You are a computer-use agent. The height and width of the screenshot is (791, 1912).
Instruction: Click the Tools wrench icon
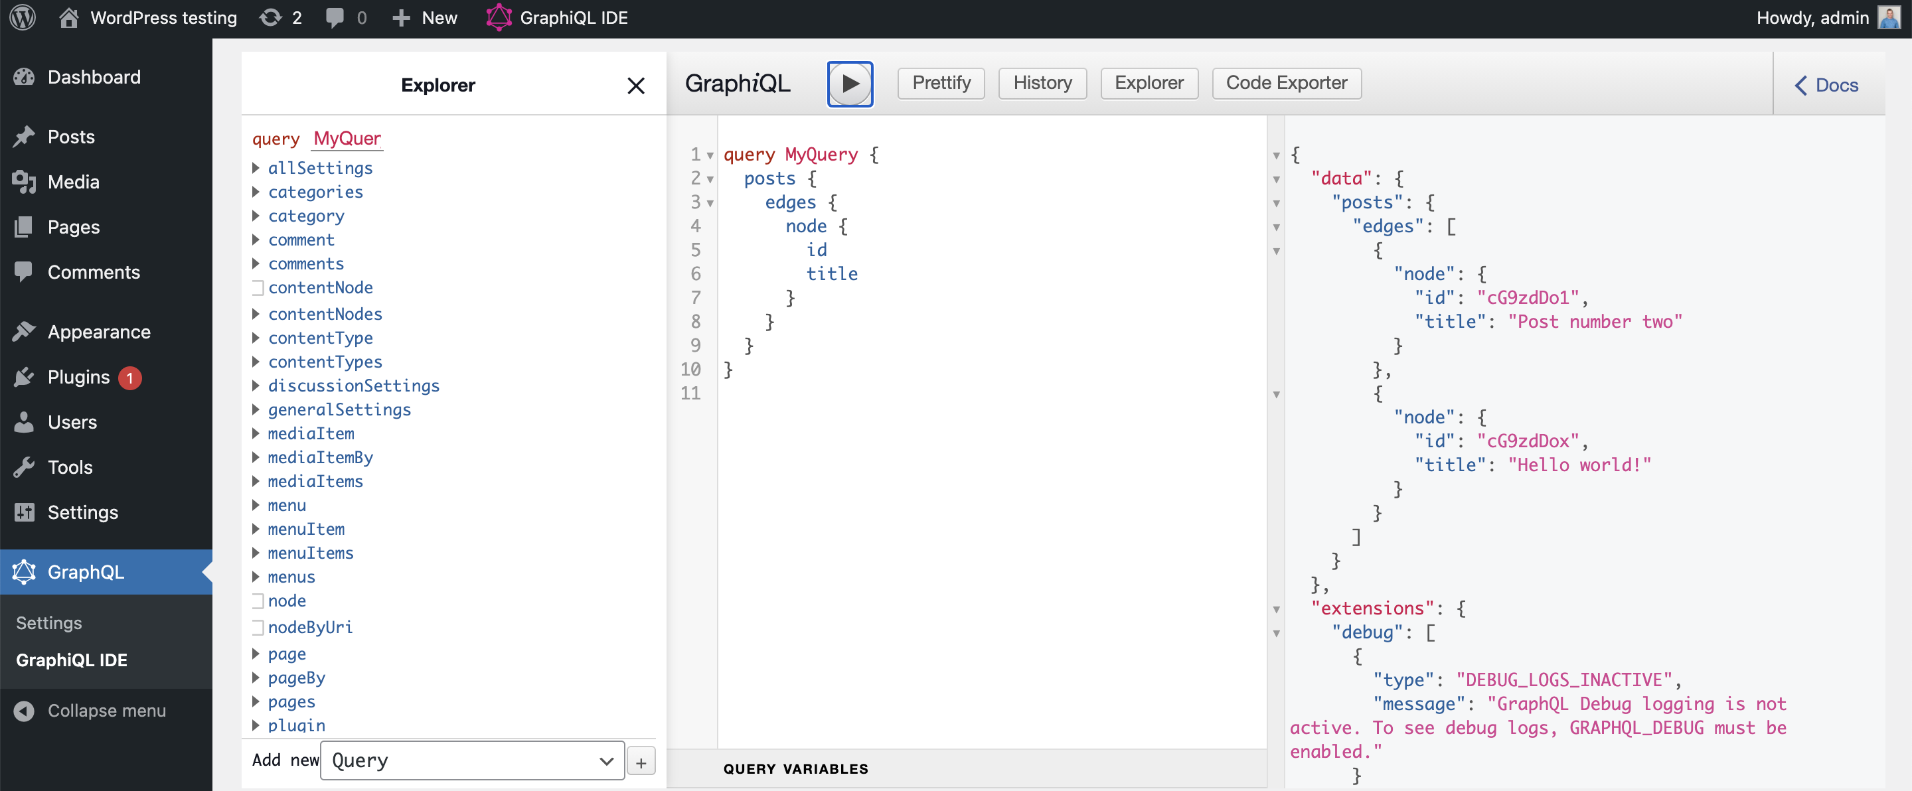point(24,467)
